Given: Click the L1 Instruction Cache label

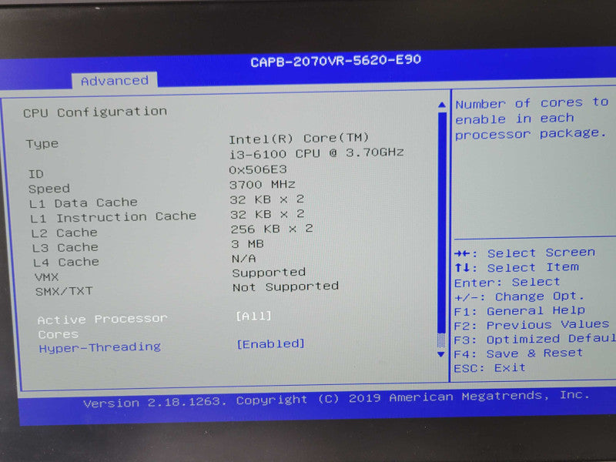Looking at the screenshot, I should pyautogui.click(x=113, y=217).
